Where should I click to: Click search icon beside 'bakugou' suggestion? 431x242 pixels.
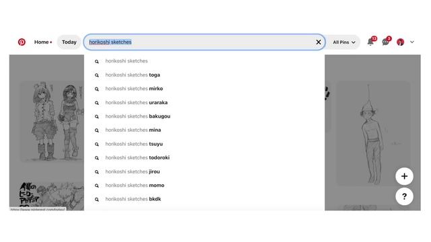97,116
